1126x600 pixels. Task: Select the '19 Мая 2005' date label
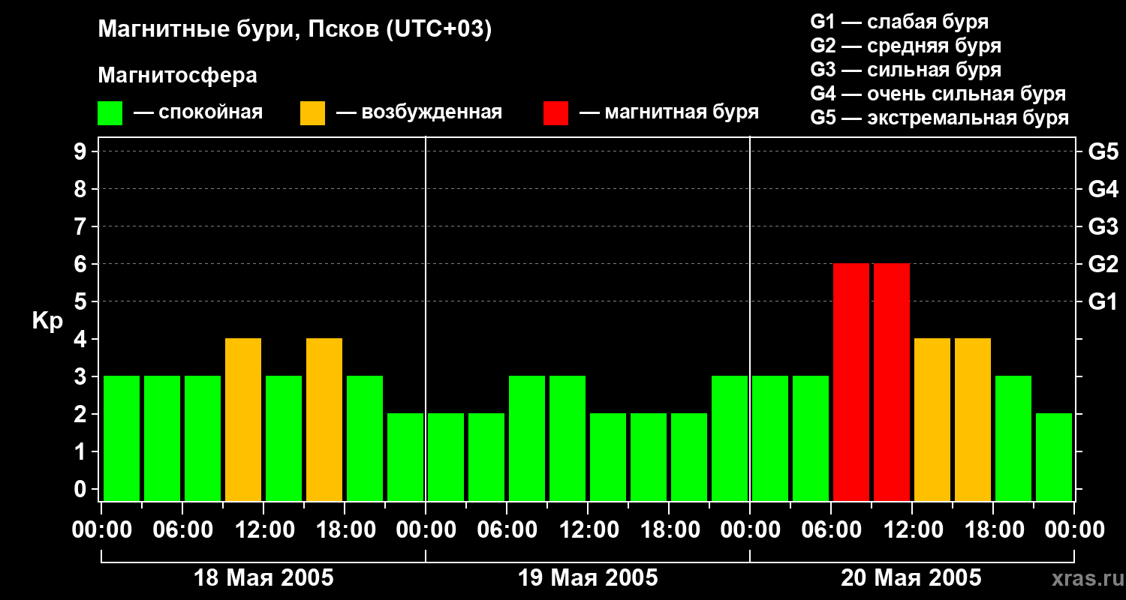(x=588, y=578)
